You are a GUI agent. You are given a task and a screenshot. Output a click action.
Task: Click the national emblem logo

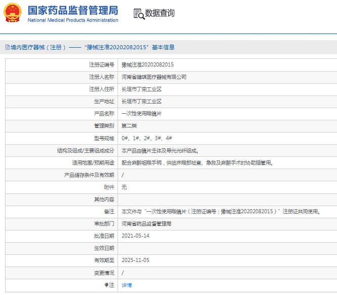pos(13,13)
